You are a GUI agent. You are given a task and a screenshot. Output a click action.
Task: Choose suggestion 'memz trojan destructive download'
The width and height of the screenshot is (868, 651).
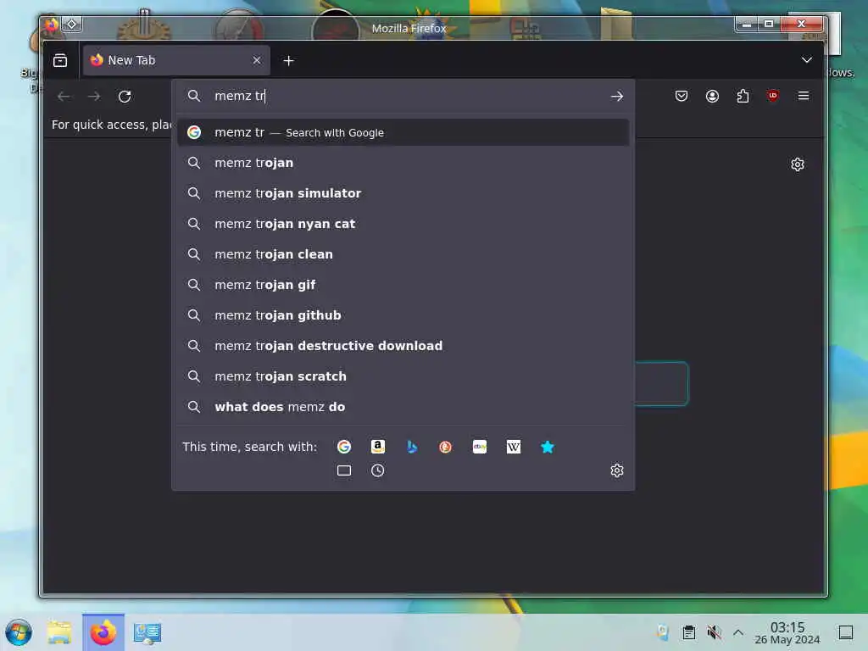coord(403,346)
